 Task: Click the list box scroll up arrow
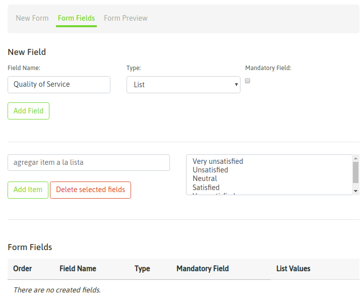355,158
